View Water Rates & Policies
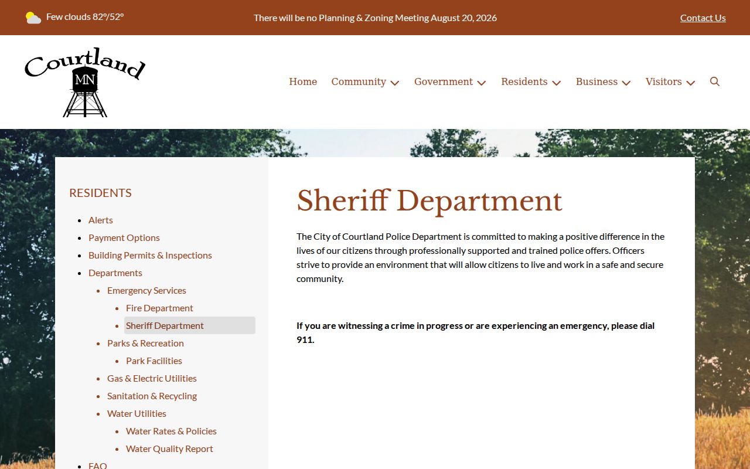The image size is (750, 469). coord(171,431)
